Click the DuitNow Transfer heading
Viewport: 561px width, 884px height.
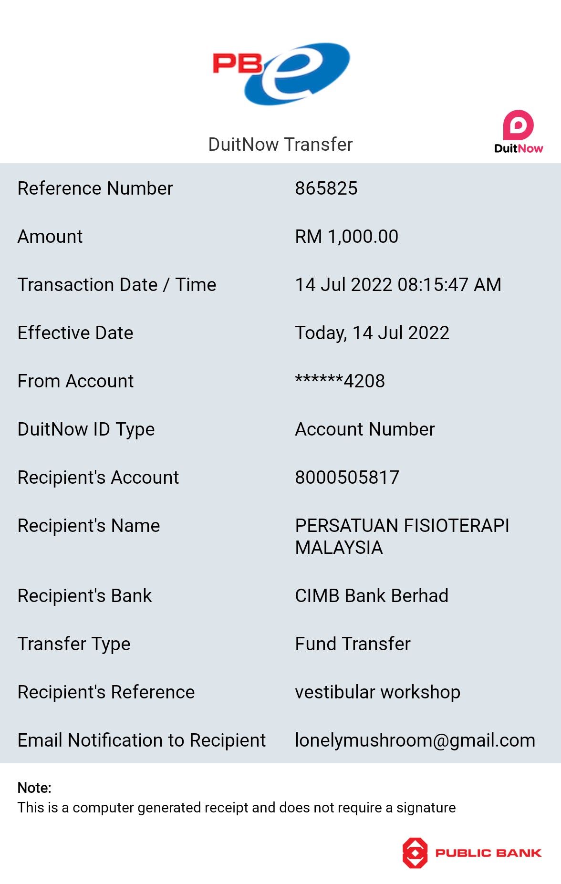(x=280, y=144)
